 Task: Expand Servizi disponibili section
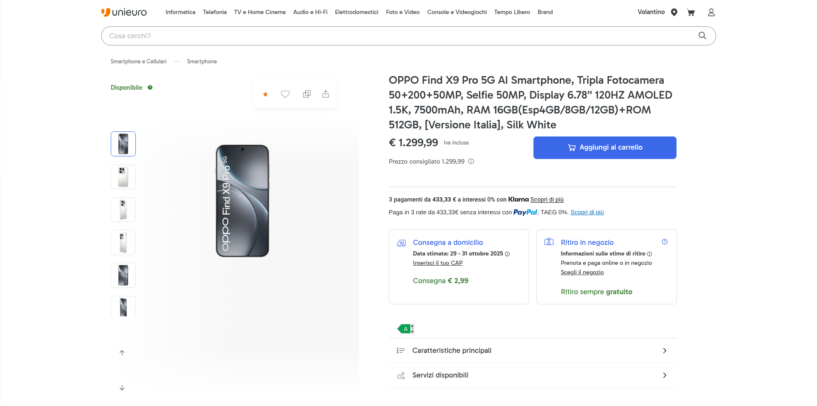tap(532, 375)
